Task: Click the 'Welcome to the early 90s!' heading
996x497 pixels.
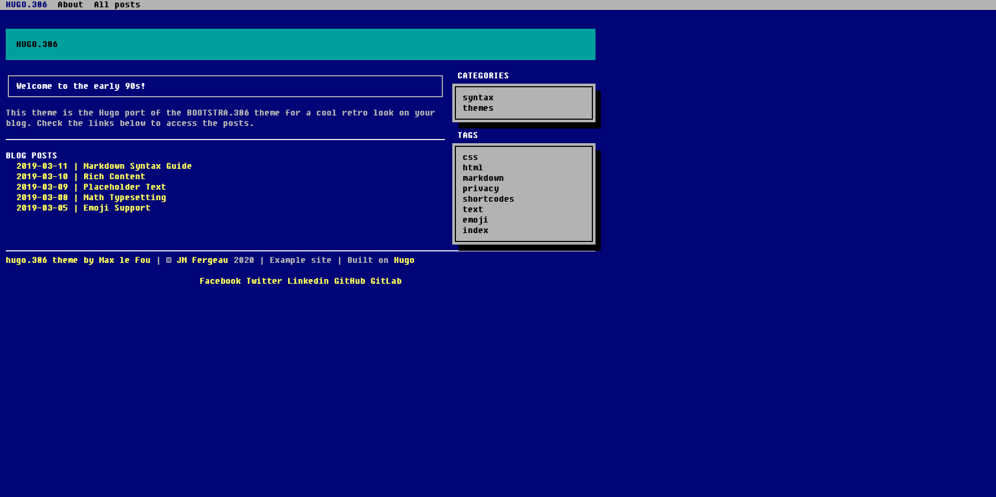Action: 81,86
